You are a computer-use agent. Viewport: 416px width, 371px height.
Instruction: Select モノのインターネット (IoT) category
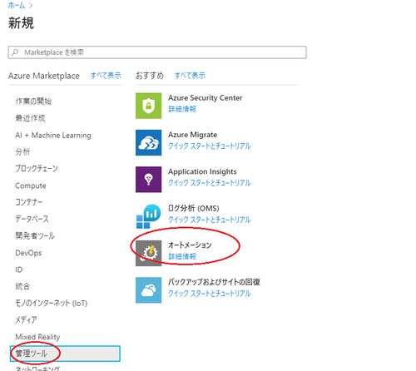(52, 304)
